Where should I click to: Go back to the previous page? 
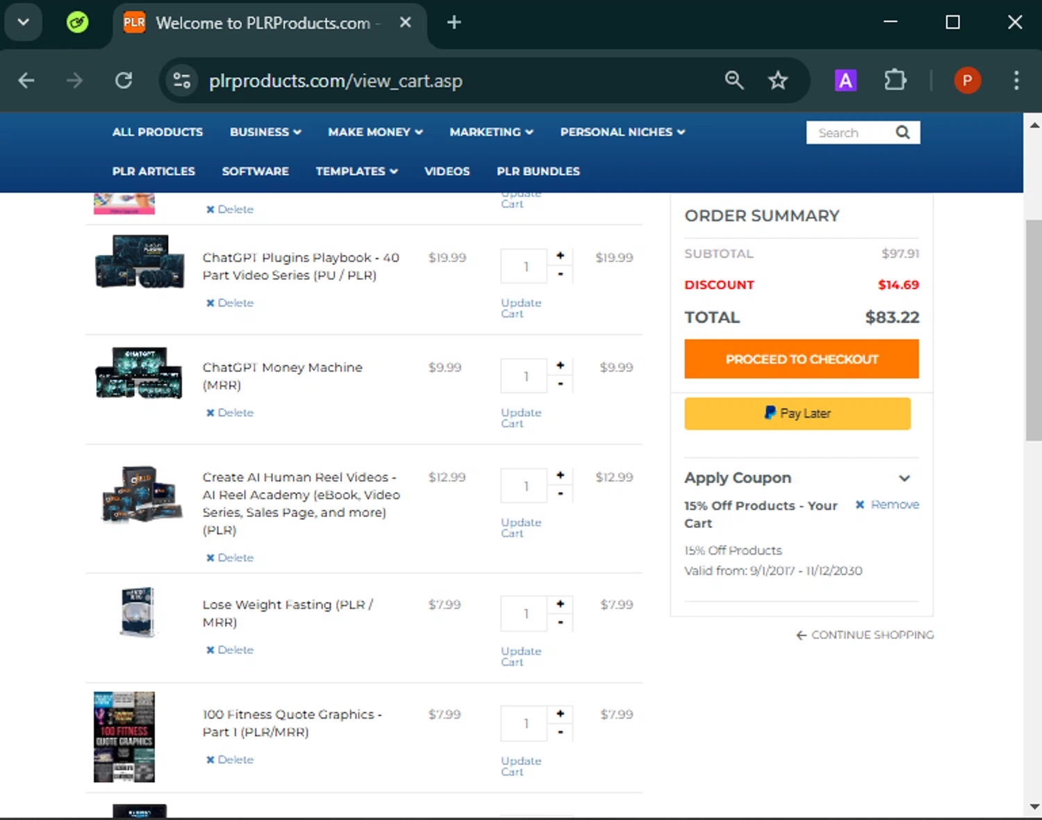(26, 81)
